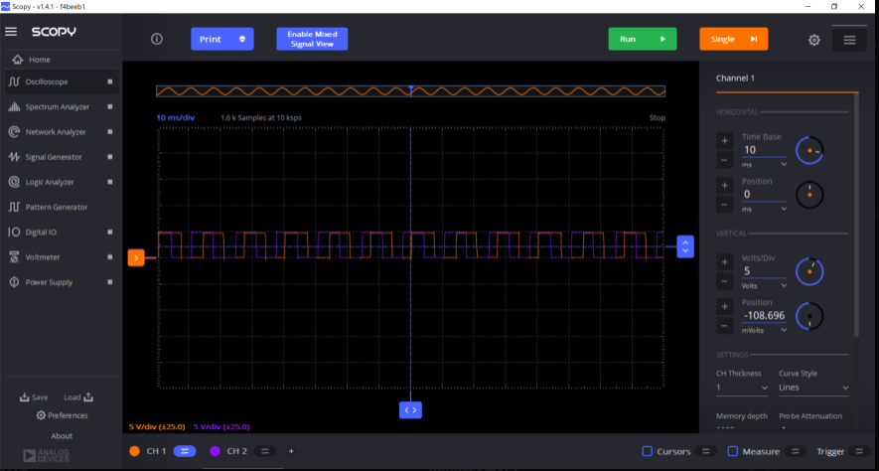Expand the Print button dropdown arrow
Screen dimensions: 879x471
tap(242, 40)
